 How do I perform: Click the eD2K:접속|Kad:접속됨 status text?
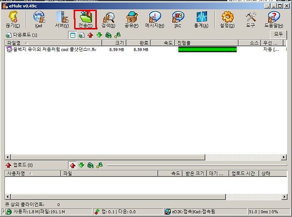coord(193,212)
